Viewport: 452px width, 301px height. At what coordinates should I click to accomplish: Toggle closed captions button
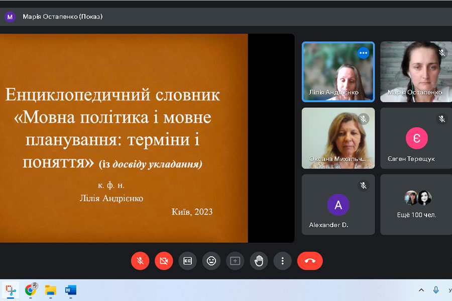[x=187, y=261]
